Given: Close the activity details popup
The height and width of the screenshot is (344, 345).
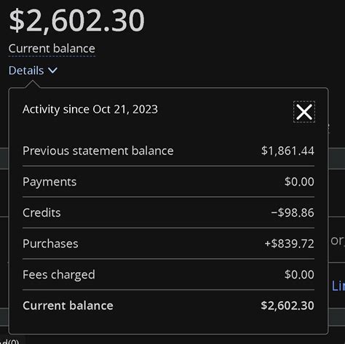Looking at the screenshot, I should click(x=304, y=112).
